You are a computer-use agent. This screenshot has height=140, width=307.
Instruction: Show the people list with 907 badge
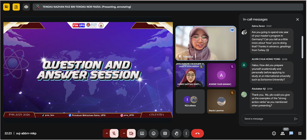(283, 133)
